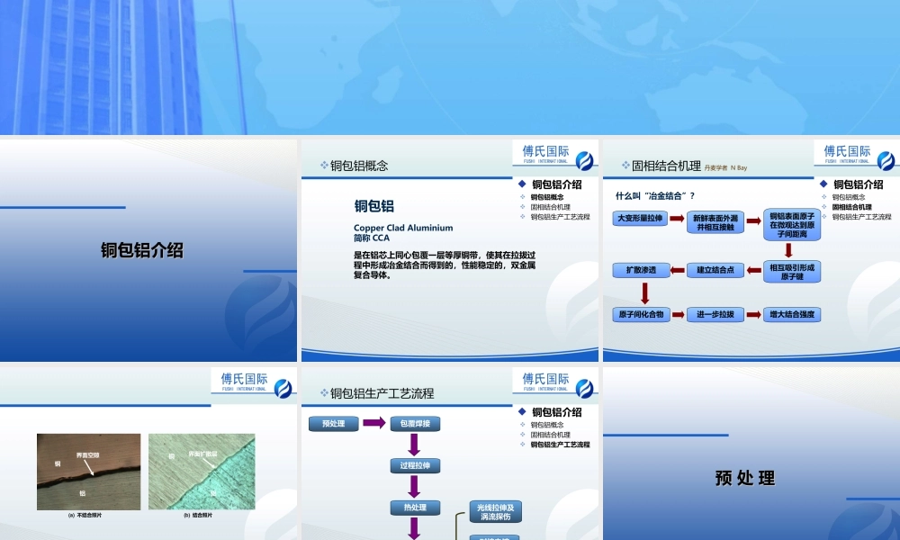
Task: Select the 过程拉伸 flow box
Action: pos(415,465)
